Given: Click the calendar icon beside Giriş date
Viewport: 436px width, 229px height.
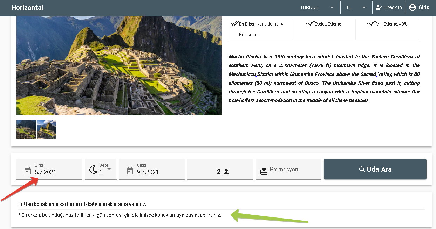Looking at the screenshot, I should pos(28,171).
